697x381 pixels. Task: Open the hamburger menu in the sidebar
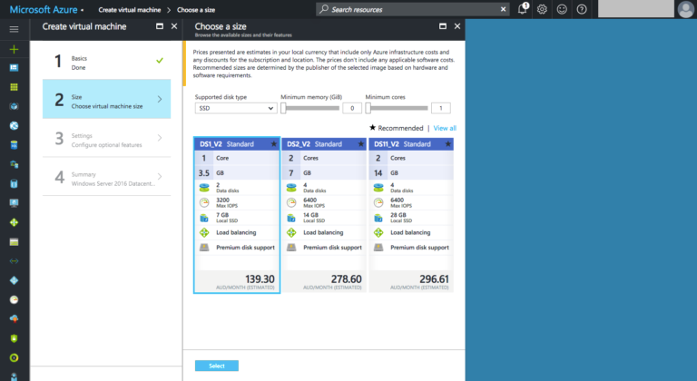(x=14, y=29)
